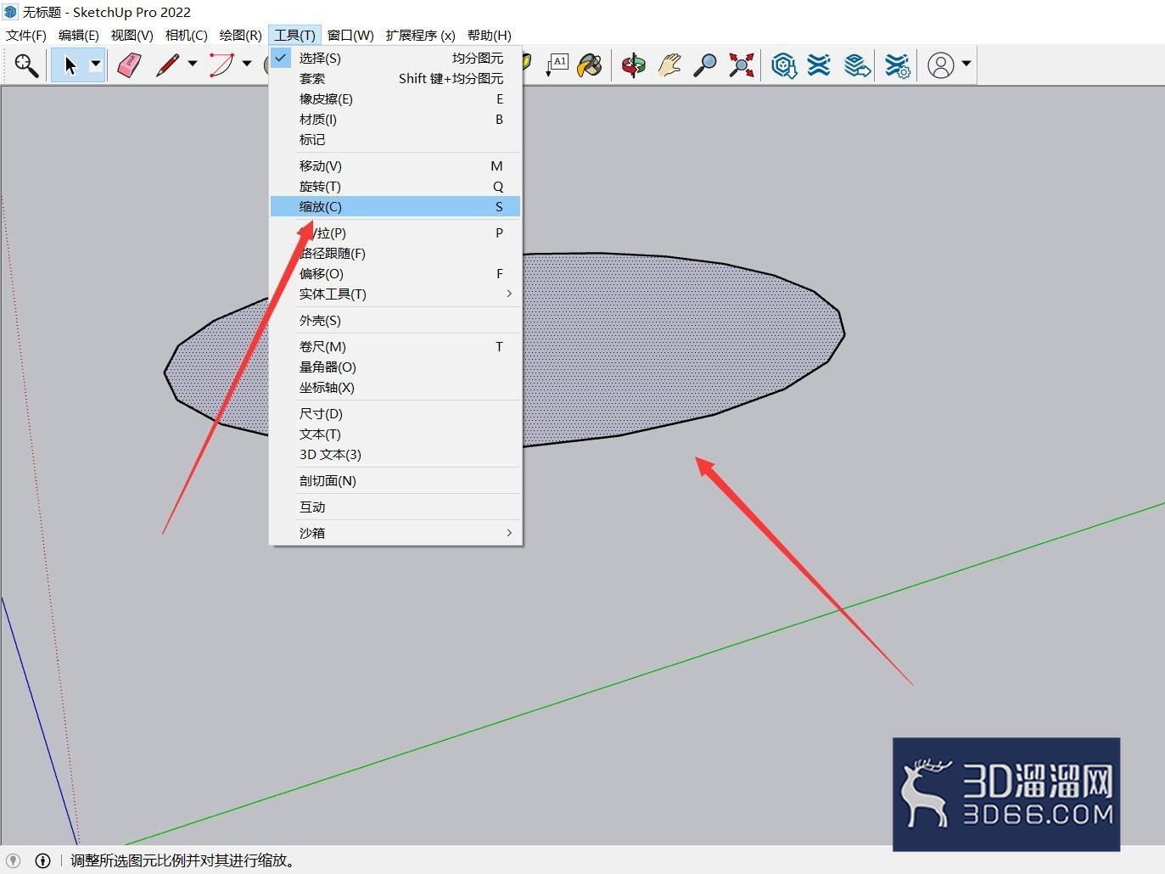This screenshot has height=874, width=1165.
Task: Click the search magnifier icon in toolbar
Action: click(26, 65)
